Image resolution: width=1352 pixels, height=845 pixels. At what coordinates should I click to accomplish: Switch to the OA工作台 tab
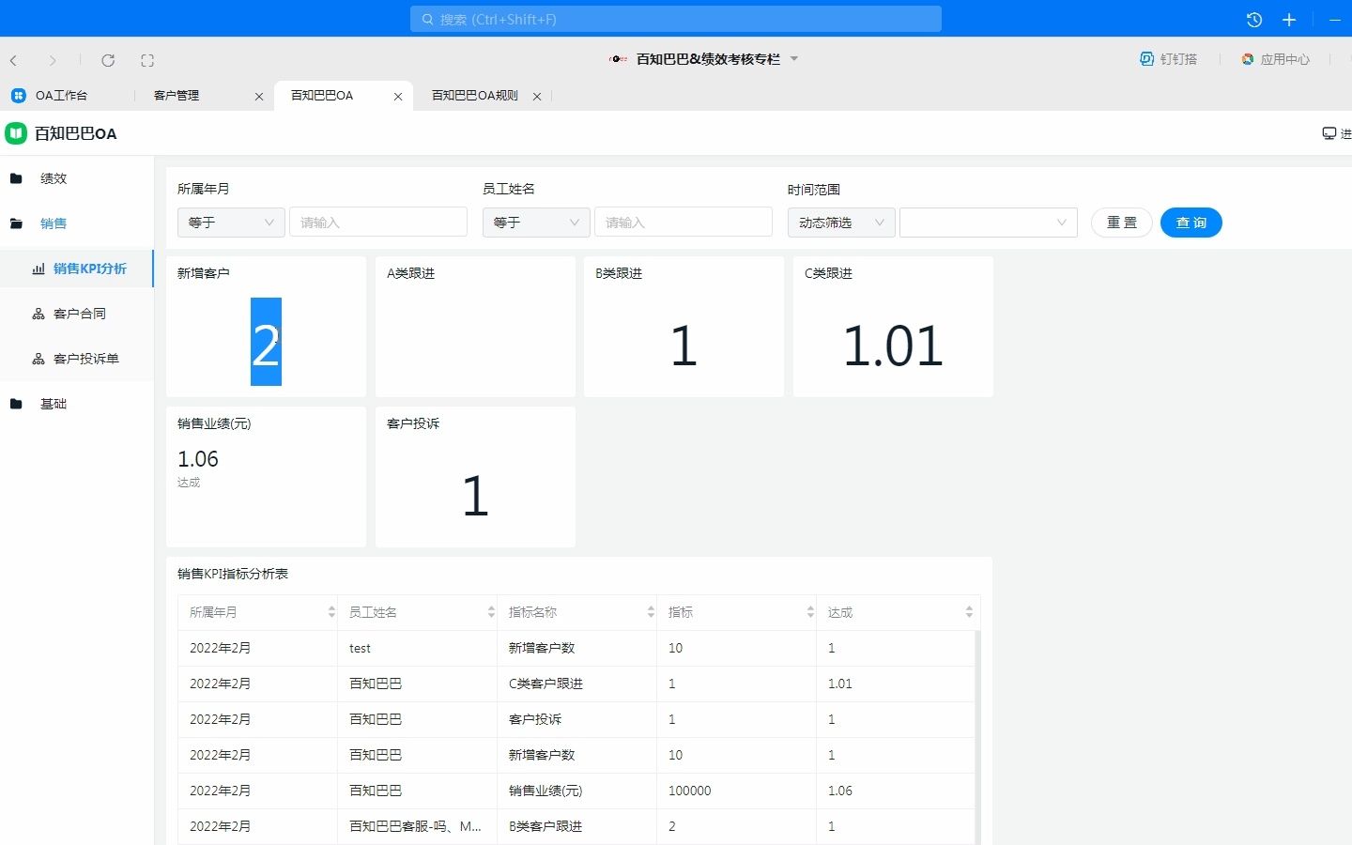(x=61, y=96)
